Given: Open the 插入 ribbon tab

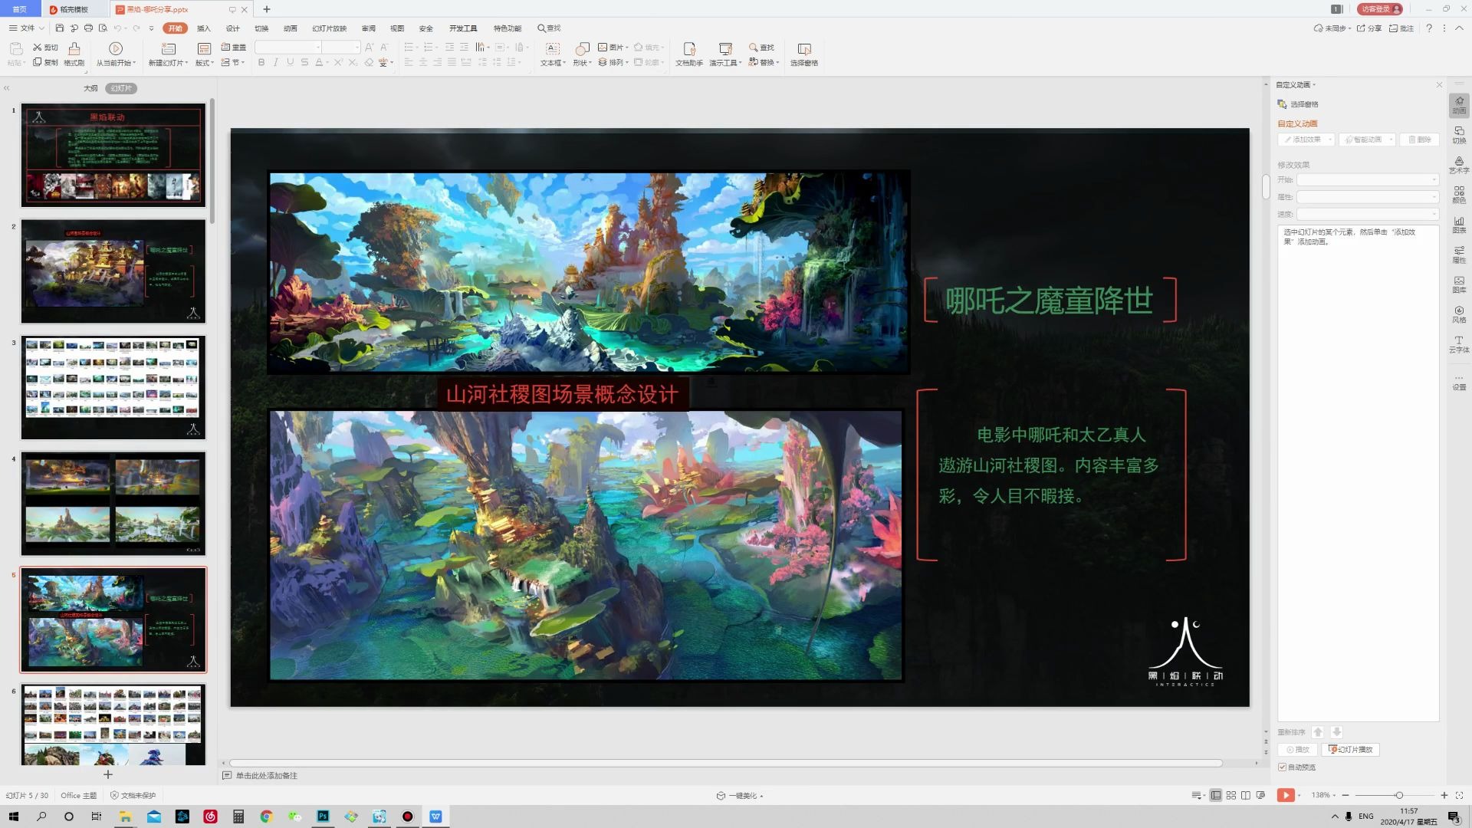Looking at the screenshot, I should tap(203, 28).
